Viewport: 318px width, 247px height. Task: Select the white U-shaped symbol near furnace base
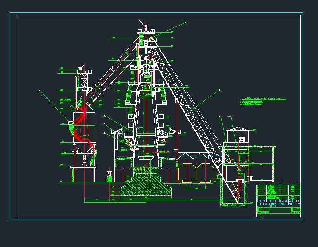click(109, 175)
